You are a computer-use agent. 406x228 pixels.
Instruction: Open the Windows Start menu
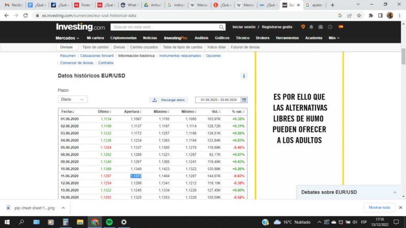[7, 222]
